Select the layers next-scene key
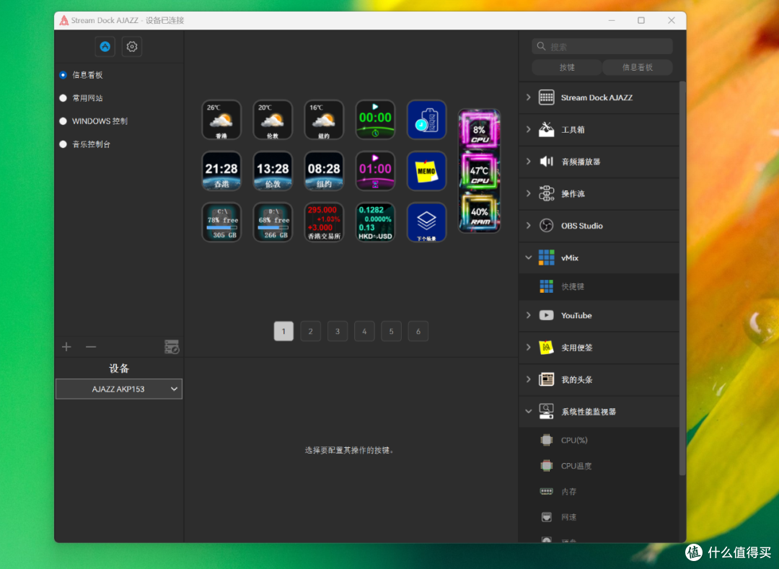Screen dimensions: 779x569 [x=426, y=222]
